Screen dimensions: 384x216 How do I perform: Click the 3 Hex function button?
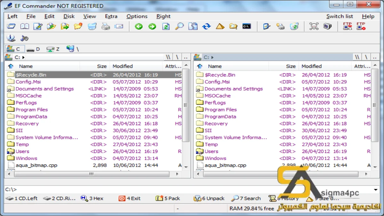coord(92,198)
